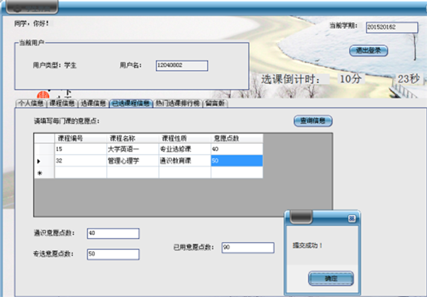
Task: Focus the 通识意愿点数 input field
Action: [113, 234]
